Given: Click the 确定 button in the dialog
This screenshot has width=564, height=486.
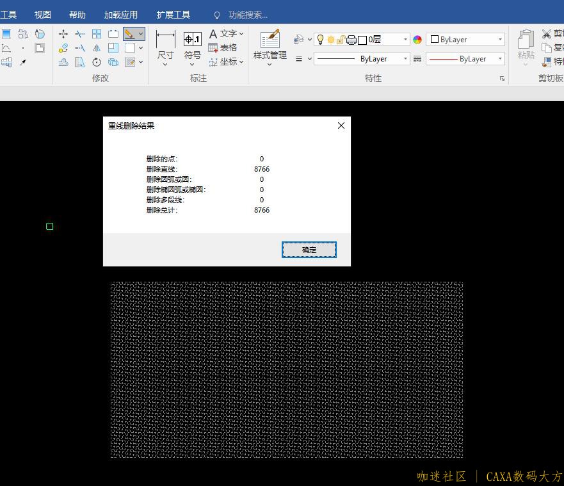Looking at the screenshot, I should pyautogui.click(x=309, y=250).
